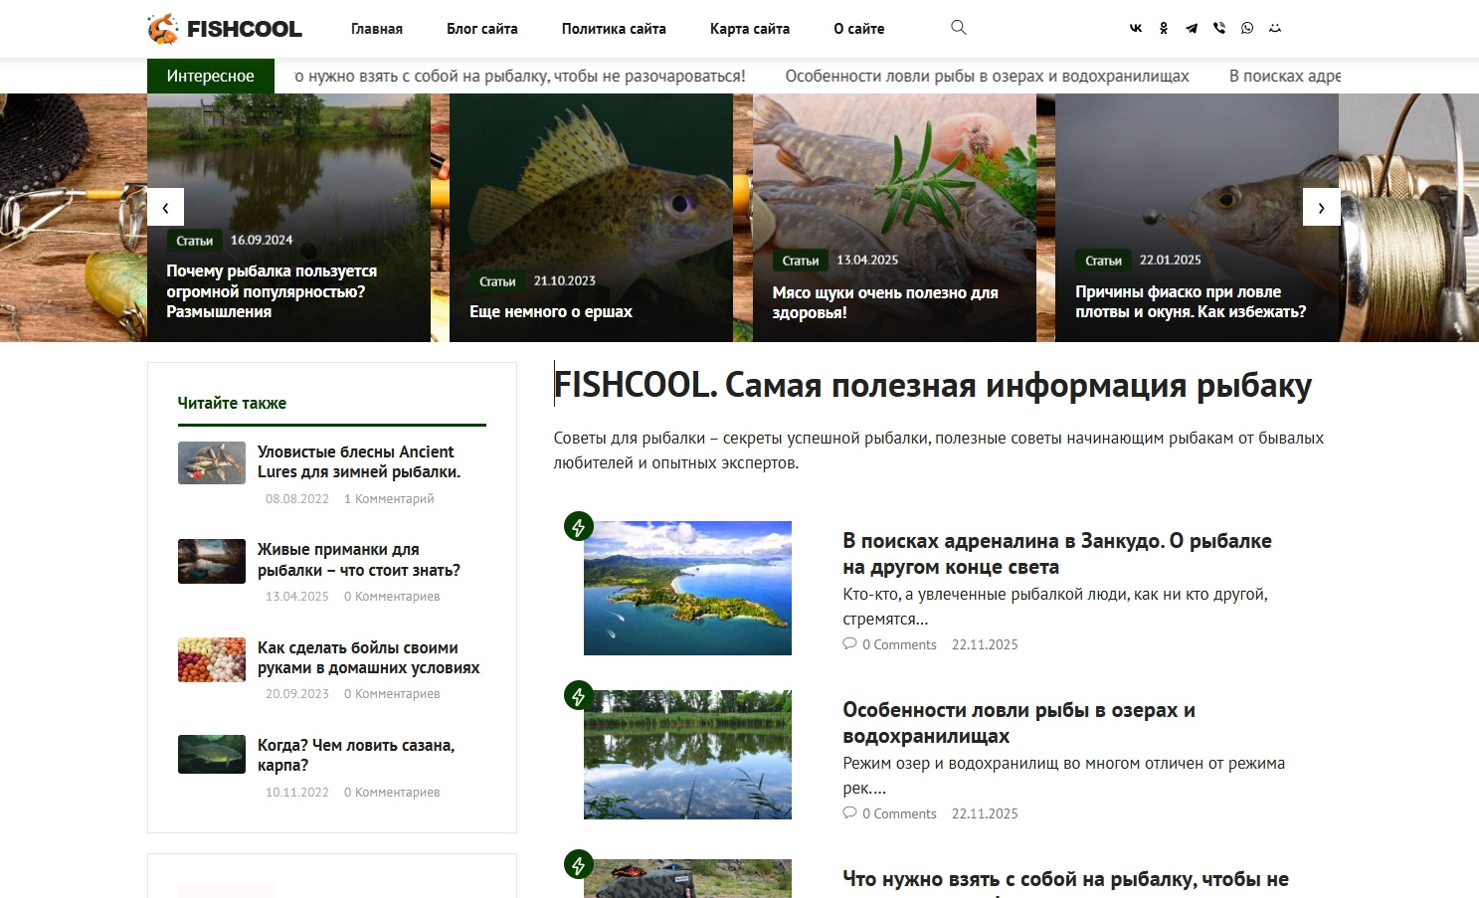This screenshot has width=1479, height=898.
Task: Click thumbnail of Ancient Lures article
Action: pyautogui.click(x=212, y=463)
